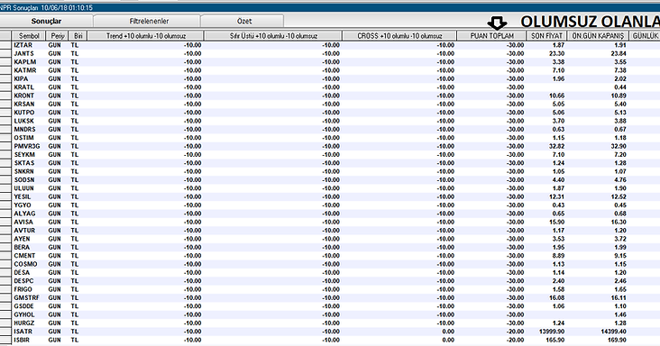Screen dimensions: 660x346
Task: Click AVISA last price 15.90
Action: coord(557,222)
